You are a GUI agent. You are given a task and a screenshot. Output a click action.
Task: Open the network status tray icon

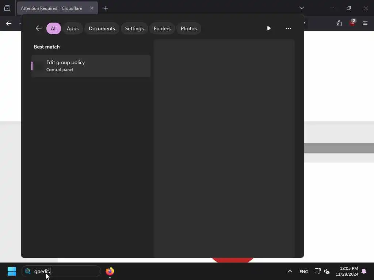point(317,271)
